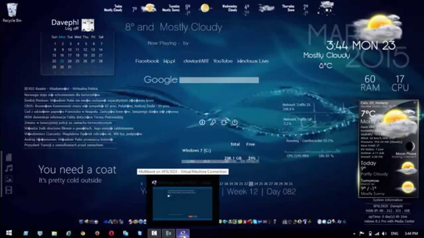The image size is (424, 238).
Task: Launch Opera from the taskbar
Action: coord(111,233)
